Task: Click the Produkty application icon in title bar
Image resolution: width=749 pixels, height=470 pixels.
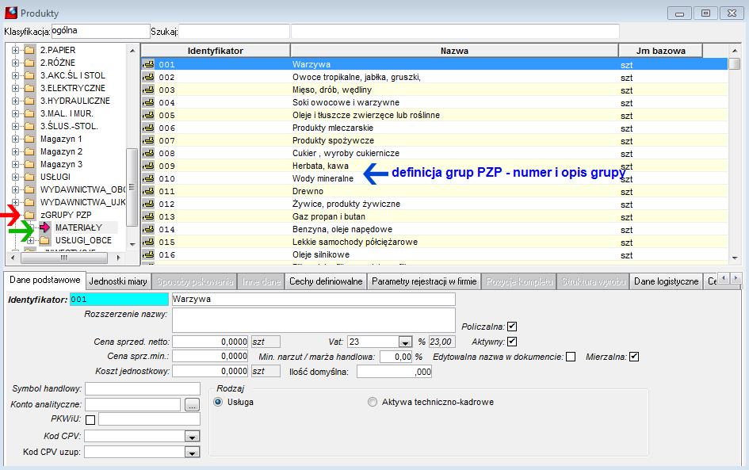Action: click(x=11, y=13)
